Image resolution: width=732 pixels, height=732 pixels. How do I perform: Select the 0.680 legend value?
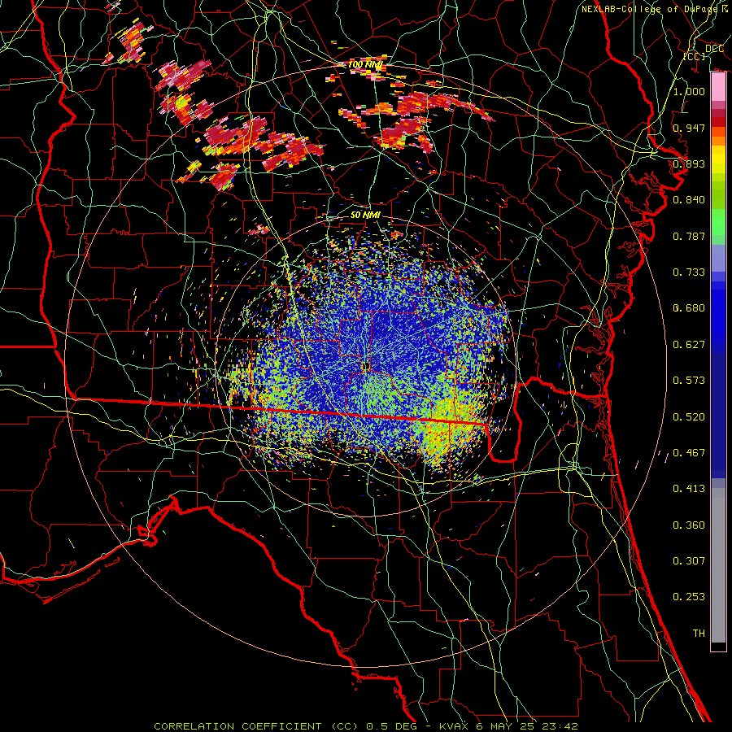[x=689, y=308]
